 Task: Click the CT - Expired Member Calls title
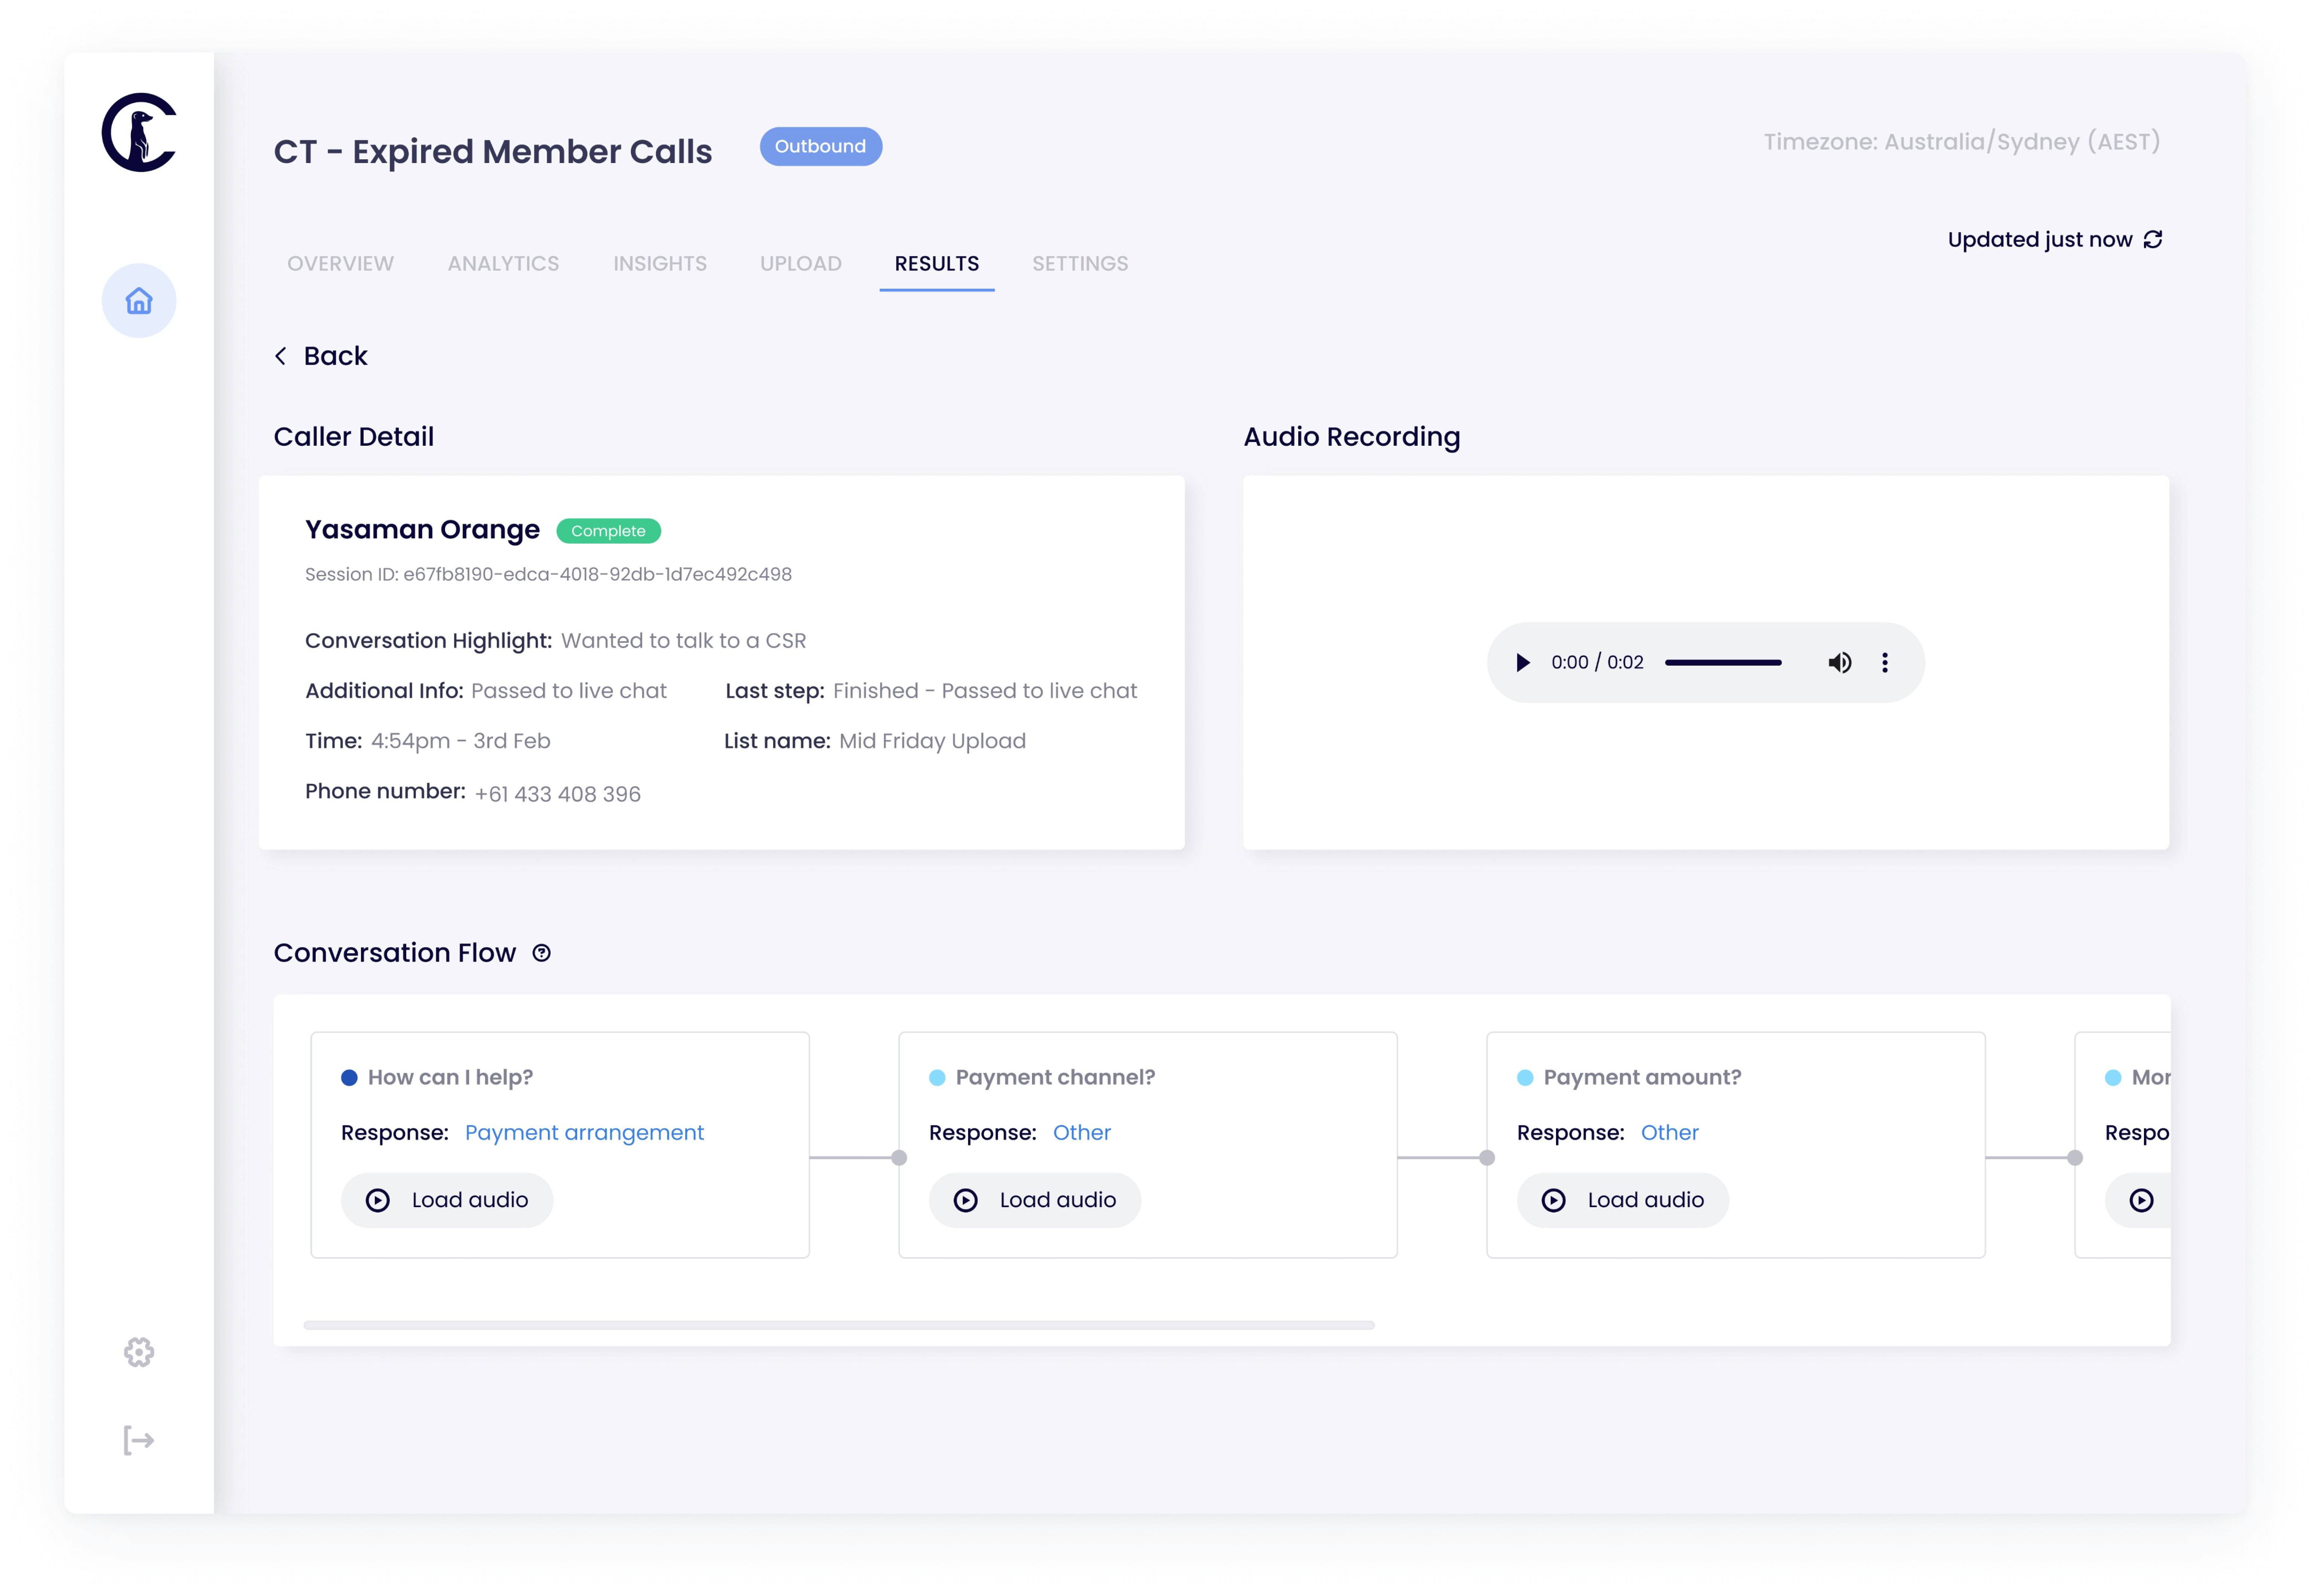pyautogui.click(x=493, y=151)
